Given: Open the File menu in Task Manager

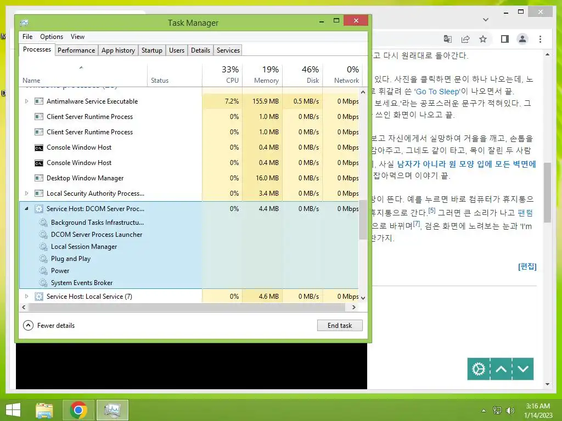Looking at the screenshot, I should (x=27, y=37).
